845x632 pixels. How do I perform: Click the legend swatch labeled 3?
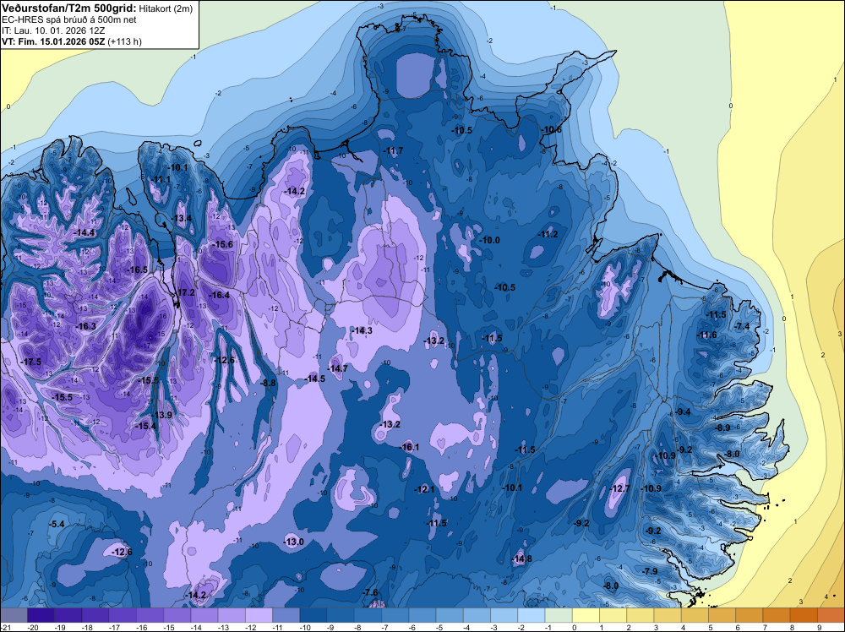(x=668, y=615)
